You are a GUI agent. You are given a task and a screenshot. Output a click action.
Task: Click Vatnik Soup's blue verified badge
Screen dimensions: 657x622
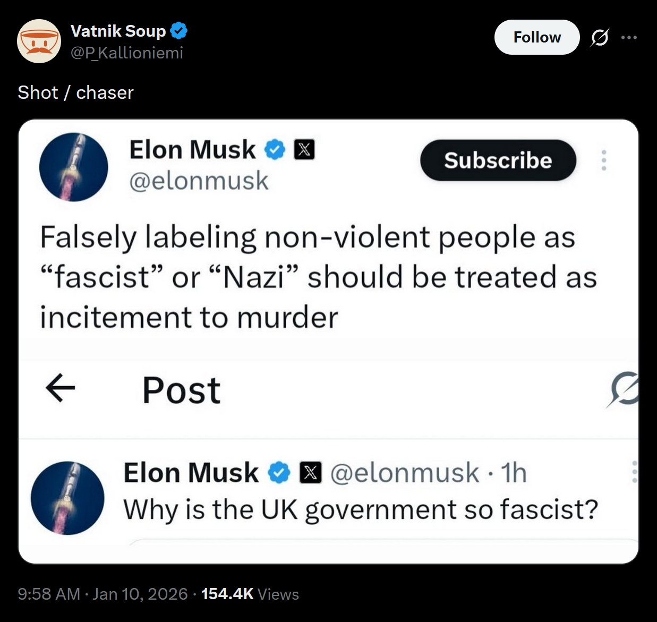pos(178,30)
